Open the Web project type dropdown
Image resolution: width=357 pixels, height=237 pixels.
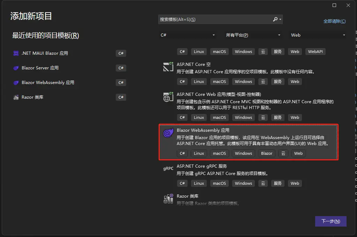(344, 35)
